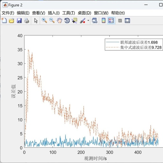The height and width of the screenshot is (163, 163).
Task: Select the Pan hand tool
Action: point(60,20)
